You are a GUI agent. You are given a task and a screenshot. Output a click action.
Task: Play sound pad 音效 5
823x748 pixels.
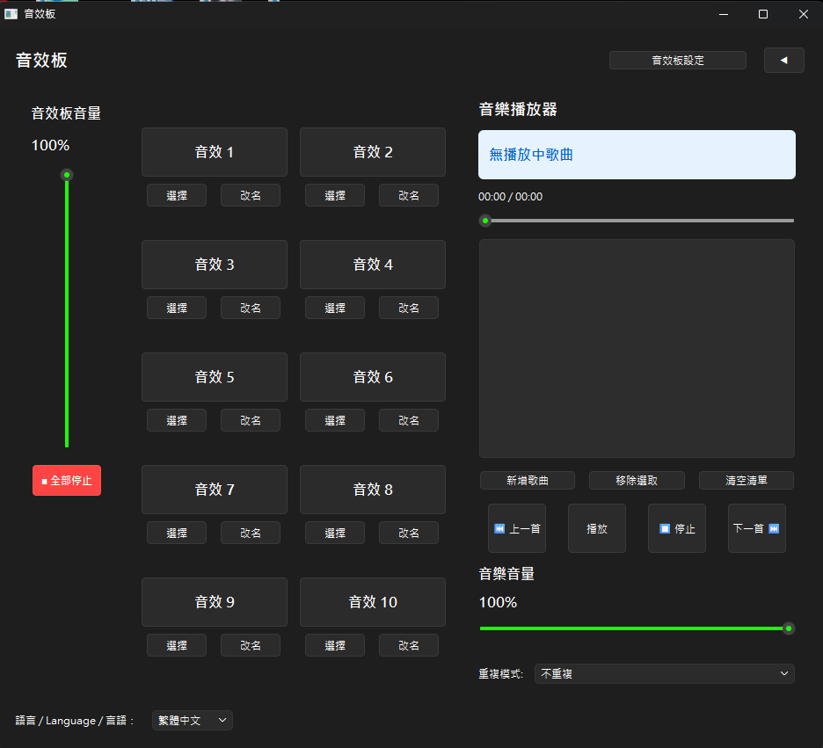point(215,377)
